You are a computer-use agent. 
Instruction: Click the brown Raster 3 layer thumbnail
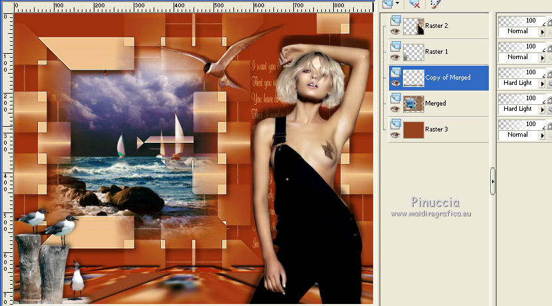point(413,129)
